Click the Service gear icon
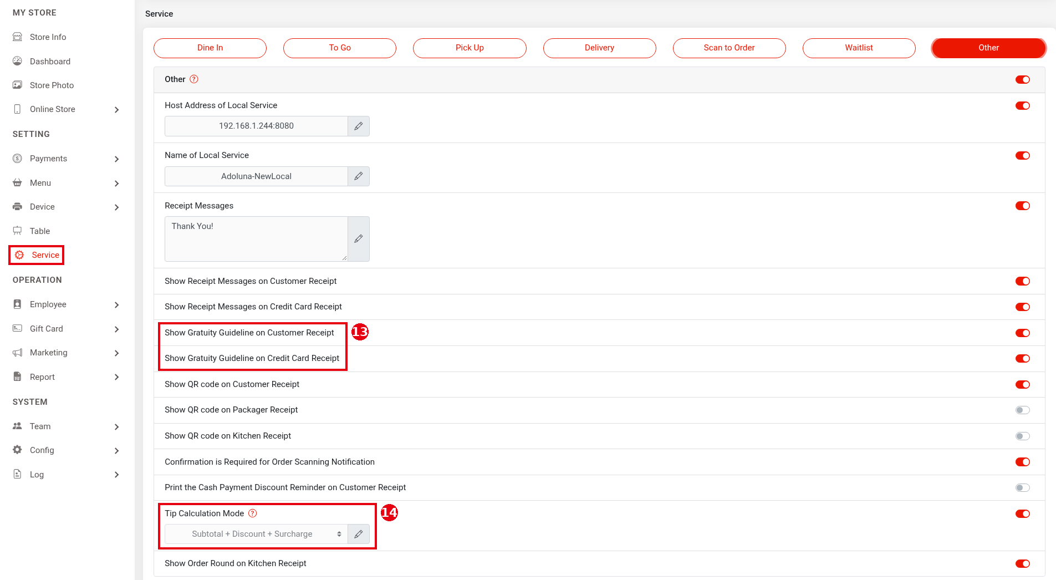 (x=19, y=255)
